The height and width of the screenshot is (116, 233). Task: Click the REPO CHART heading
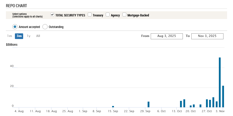pyautogui.click(x=16, y=6)
